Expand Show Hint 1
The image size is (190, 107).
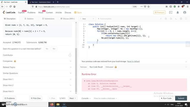coord(37,79)
